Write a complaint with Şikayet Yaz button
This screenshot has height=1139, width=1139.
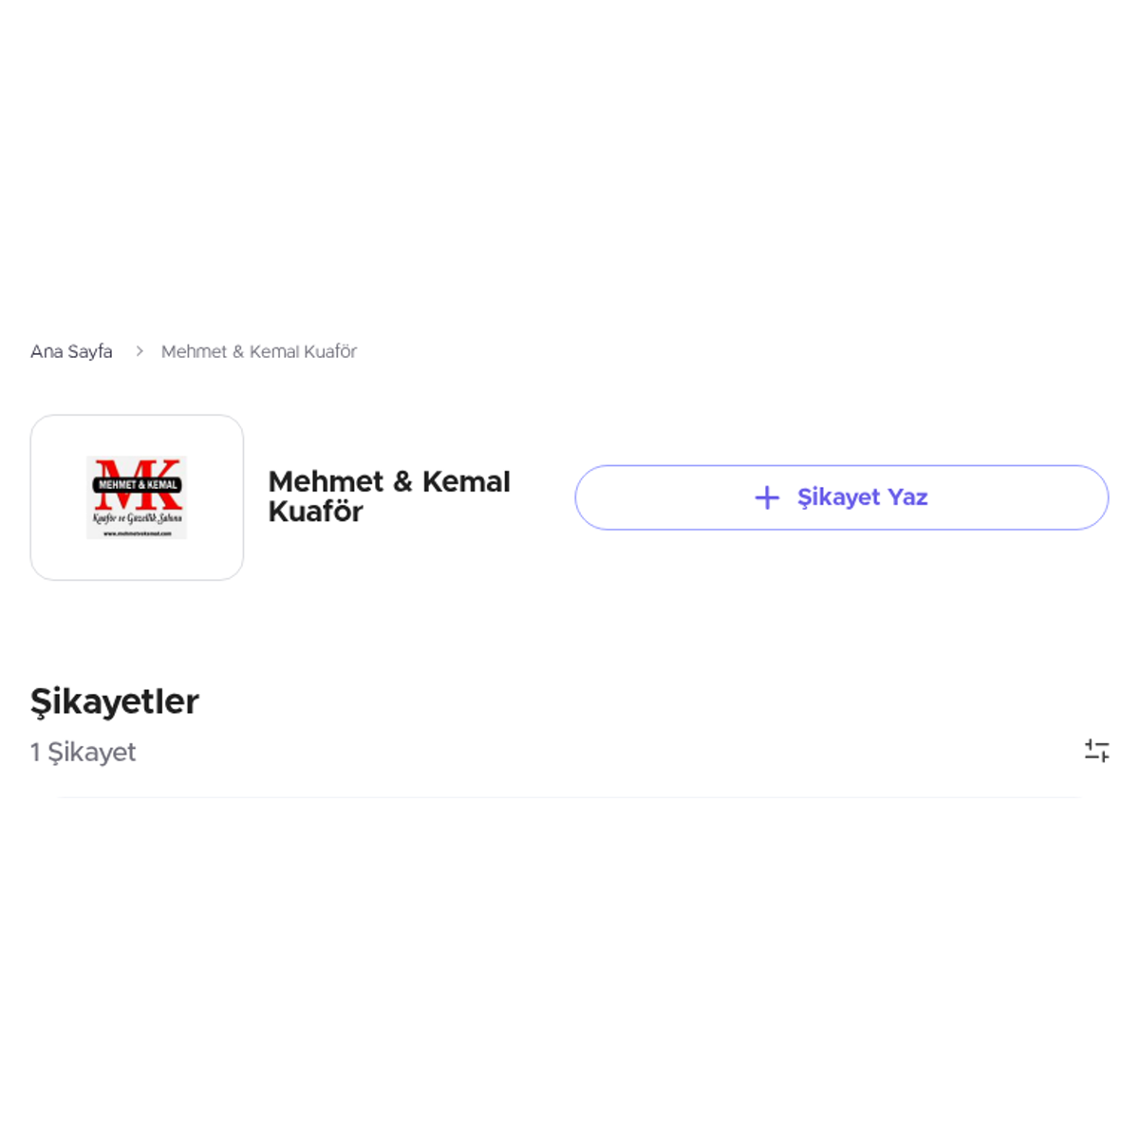[842, 497]
